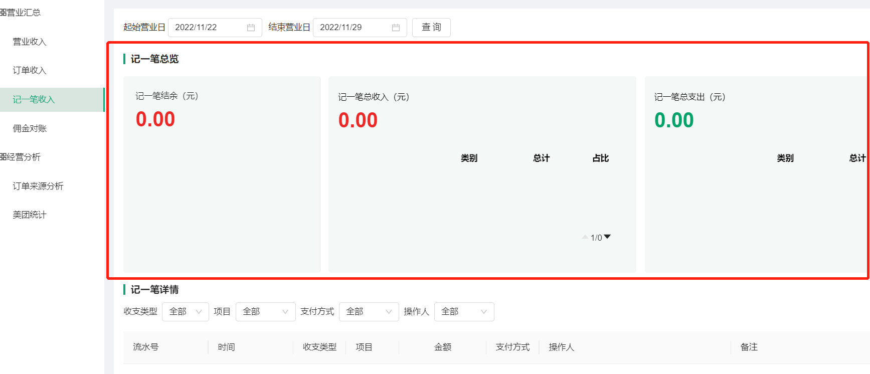870x374 pixels.
Task: Click 支付方式 table column header
Action: pyautogui.click(x=513, y=347)
